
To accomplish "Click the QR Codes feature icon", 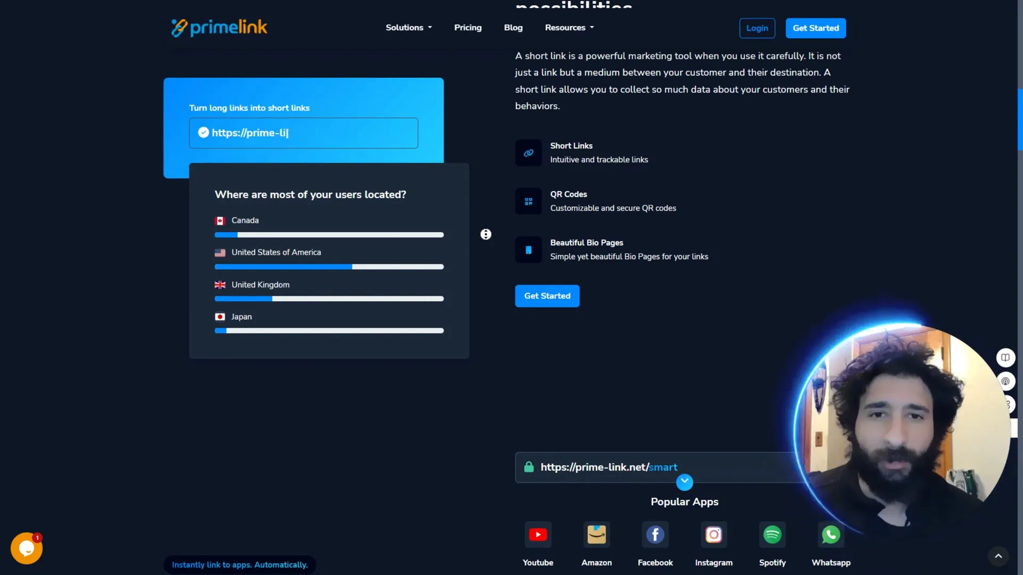I will [528, 201].
